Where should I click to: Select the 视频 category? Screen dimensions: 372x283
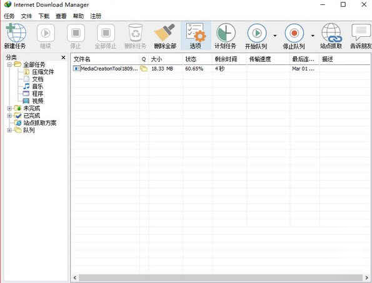click(38, 101)
